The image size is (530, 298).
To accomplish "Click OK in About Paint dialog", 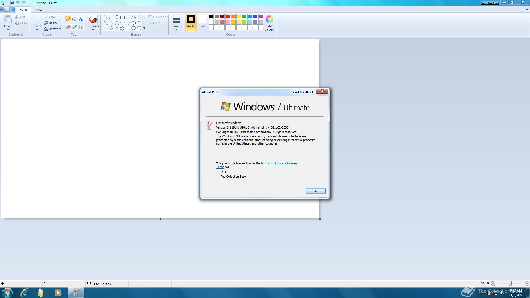I will coord(315,191).
